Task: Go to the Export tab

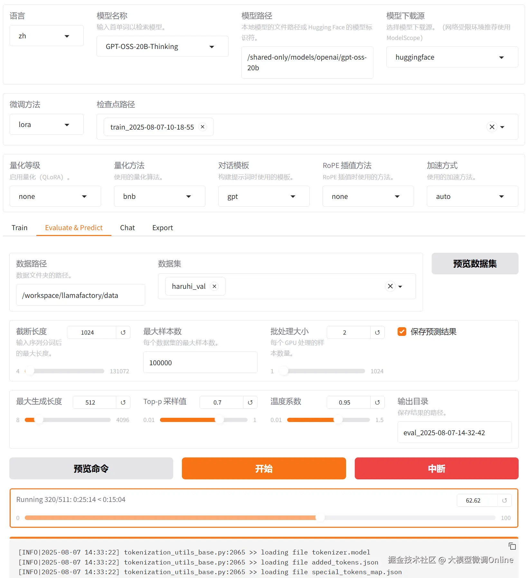Action: click(x=163, y=228)
